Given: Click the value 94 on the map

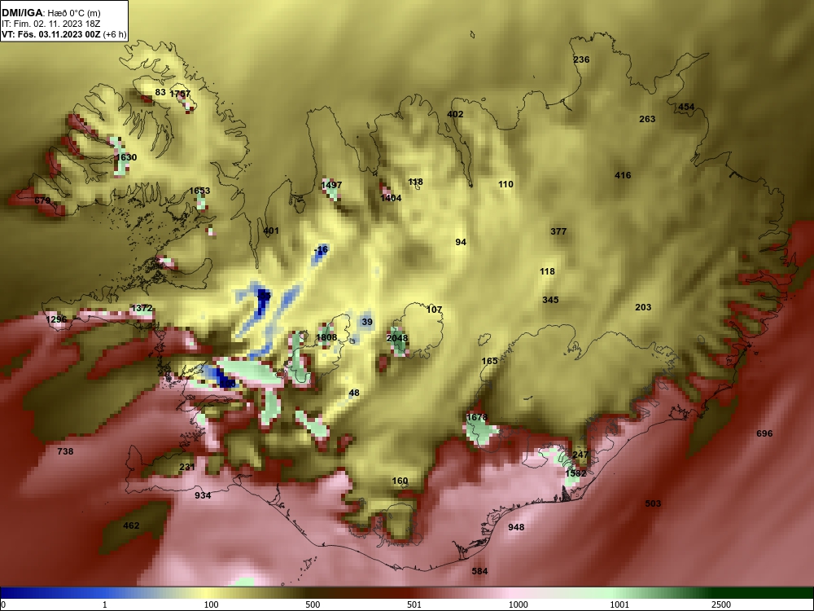Looking at the screenshot, I should [461, 242].
